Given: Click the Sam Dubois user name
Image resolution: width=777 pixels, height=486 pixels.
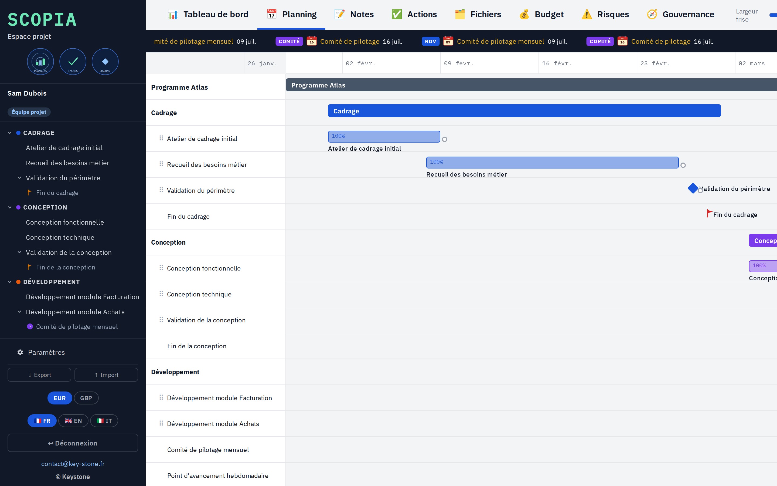Looking at the screenshot, I should point(27,93).
